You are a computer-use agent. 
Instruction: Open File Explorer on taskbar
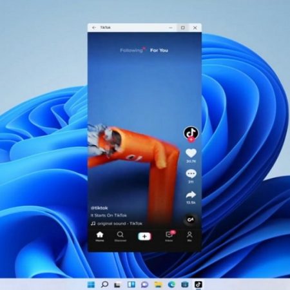pos(158,285)
